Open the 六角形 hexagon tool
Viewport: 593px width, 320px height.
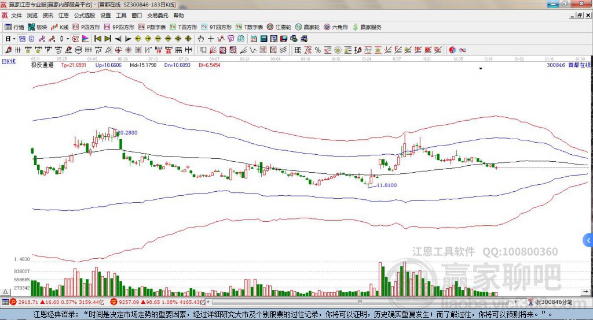pyautogui.click(x=336, y=27)
